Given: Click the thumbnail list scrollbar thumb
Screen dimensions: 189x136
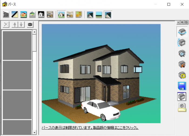Looking at the screenshot, I should 34,43.
